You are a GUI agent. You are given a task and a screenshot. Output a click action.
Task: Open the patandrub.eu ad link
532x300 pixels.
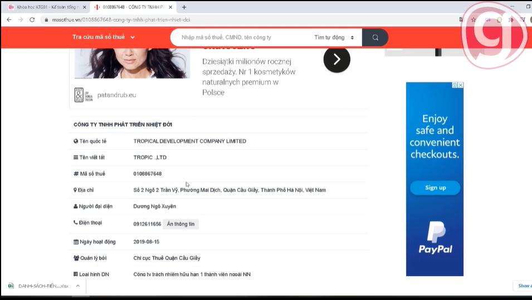coord(117,95)
